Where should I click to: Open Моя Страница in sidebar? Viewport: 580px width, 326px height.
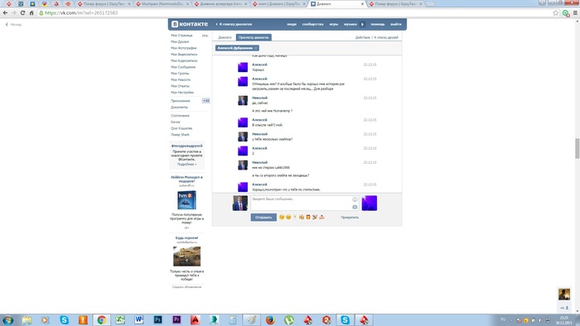coord(181,36)
